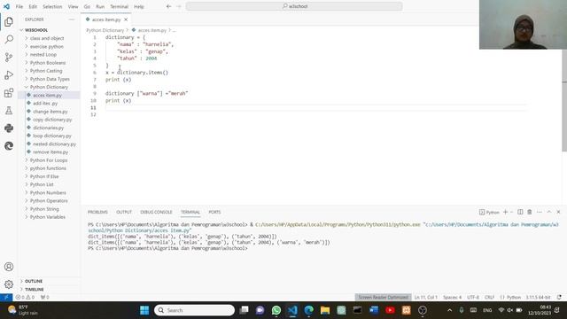Viewport: 567px width, 319px height.
Task: Expand the OUTLINE section
Action: click(34, 281)
